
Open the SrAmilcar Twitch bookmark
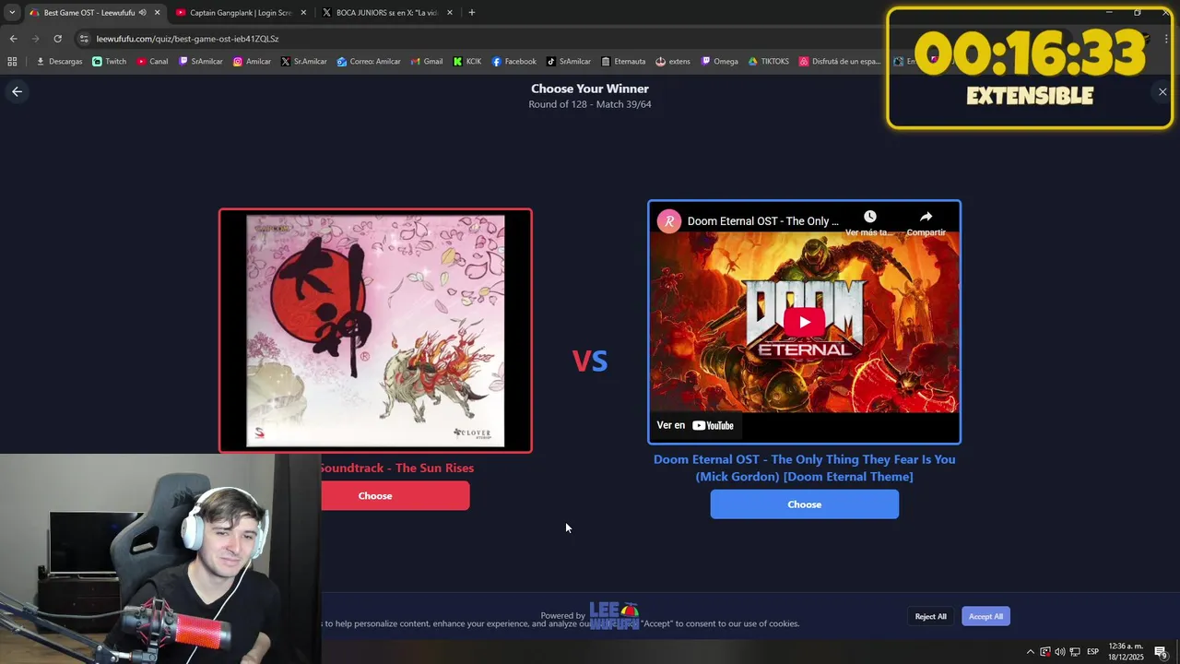201,62
